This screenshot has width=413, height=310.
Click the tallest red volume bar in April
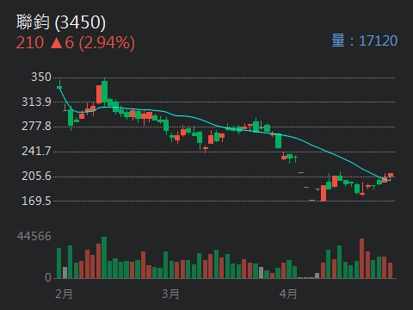pyautogui.click(x=362, y=258)
